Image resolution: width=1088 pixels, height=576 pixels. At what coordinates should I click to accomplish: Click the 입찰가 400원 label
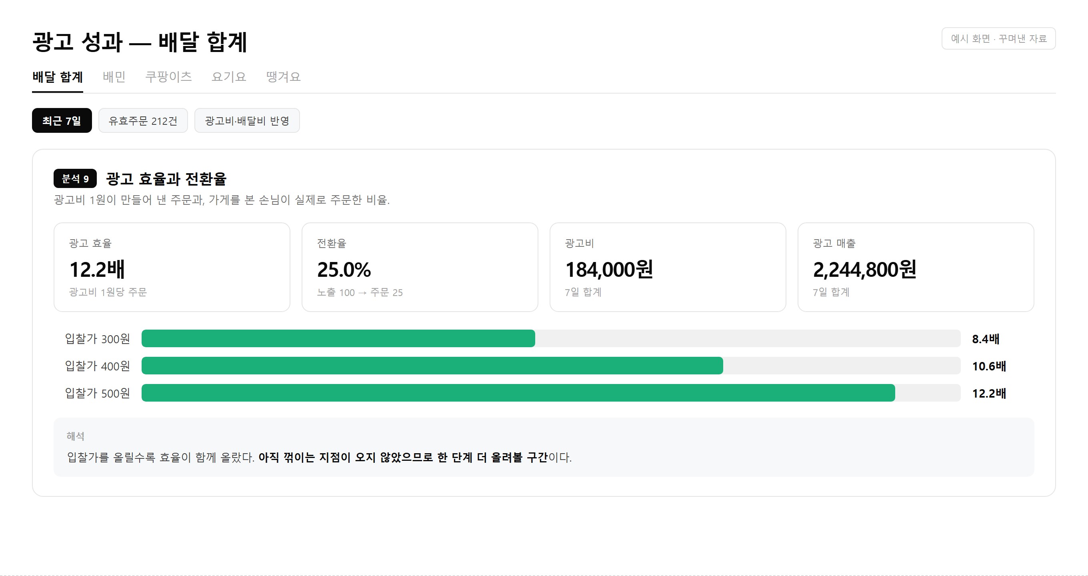[97, 366]
